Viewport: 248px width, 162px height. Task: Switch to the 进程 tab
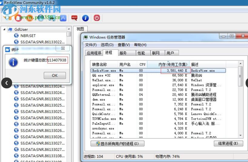110,52
